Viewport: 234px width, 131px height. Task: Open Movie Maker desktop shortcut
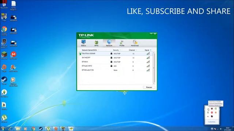(14, 68)
